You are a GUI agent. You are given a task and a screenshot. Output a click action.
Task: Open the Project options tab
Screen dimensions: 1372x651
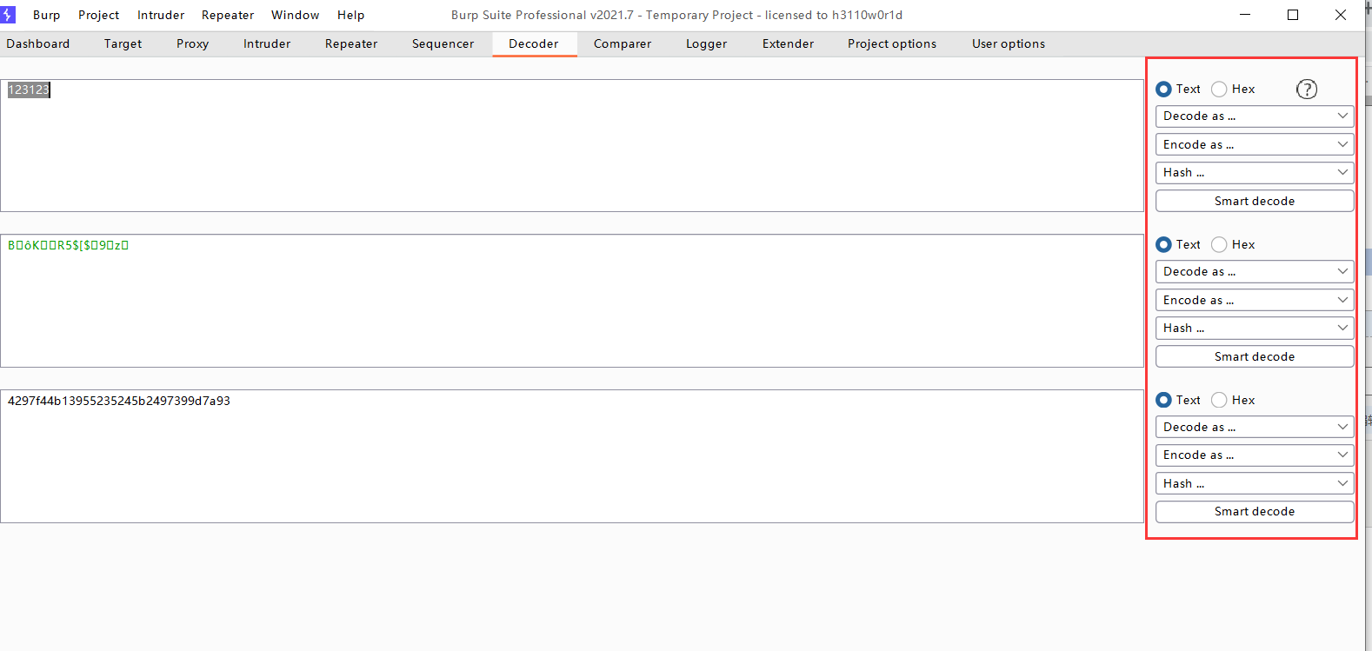coord(892,43)
